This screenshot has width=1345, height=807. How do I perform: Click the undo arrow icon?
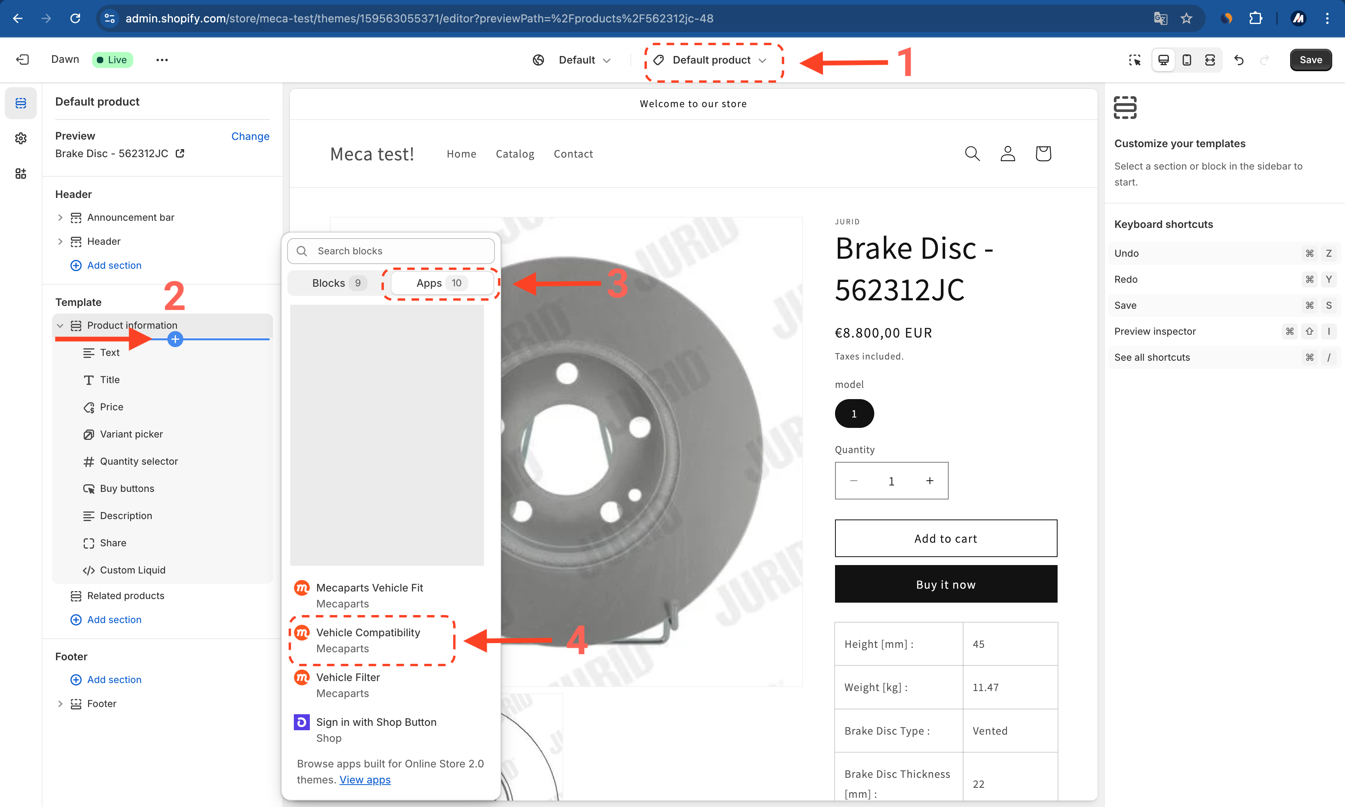click(1239, 60)
